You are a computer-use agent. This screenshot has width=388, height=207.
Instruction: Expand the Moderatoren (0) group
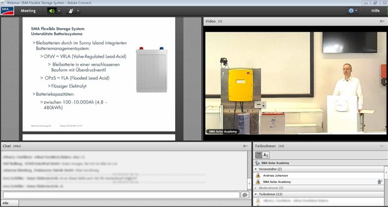tap(256, 188)
